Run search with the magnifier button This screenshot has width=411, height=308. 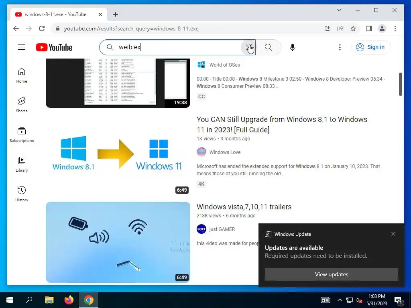pos(268,47)
